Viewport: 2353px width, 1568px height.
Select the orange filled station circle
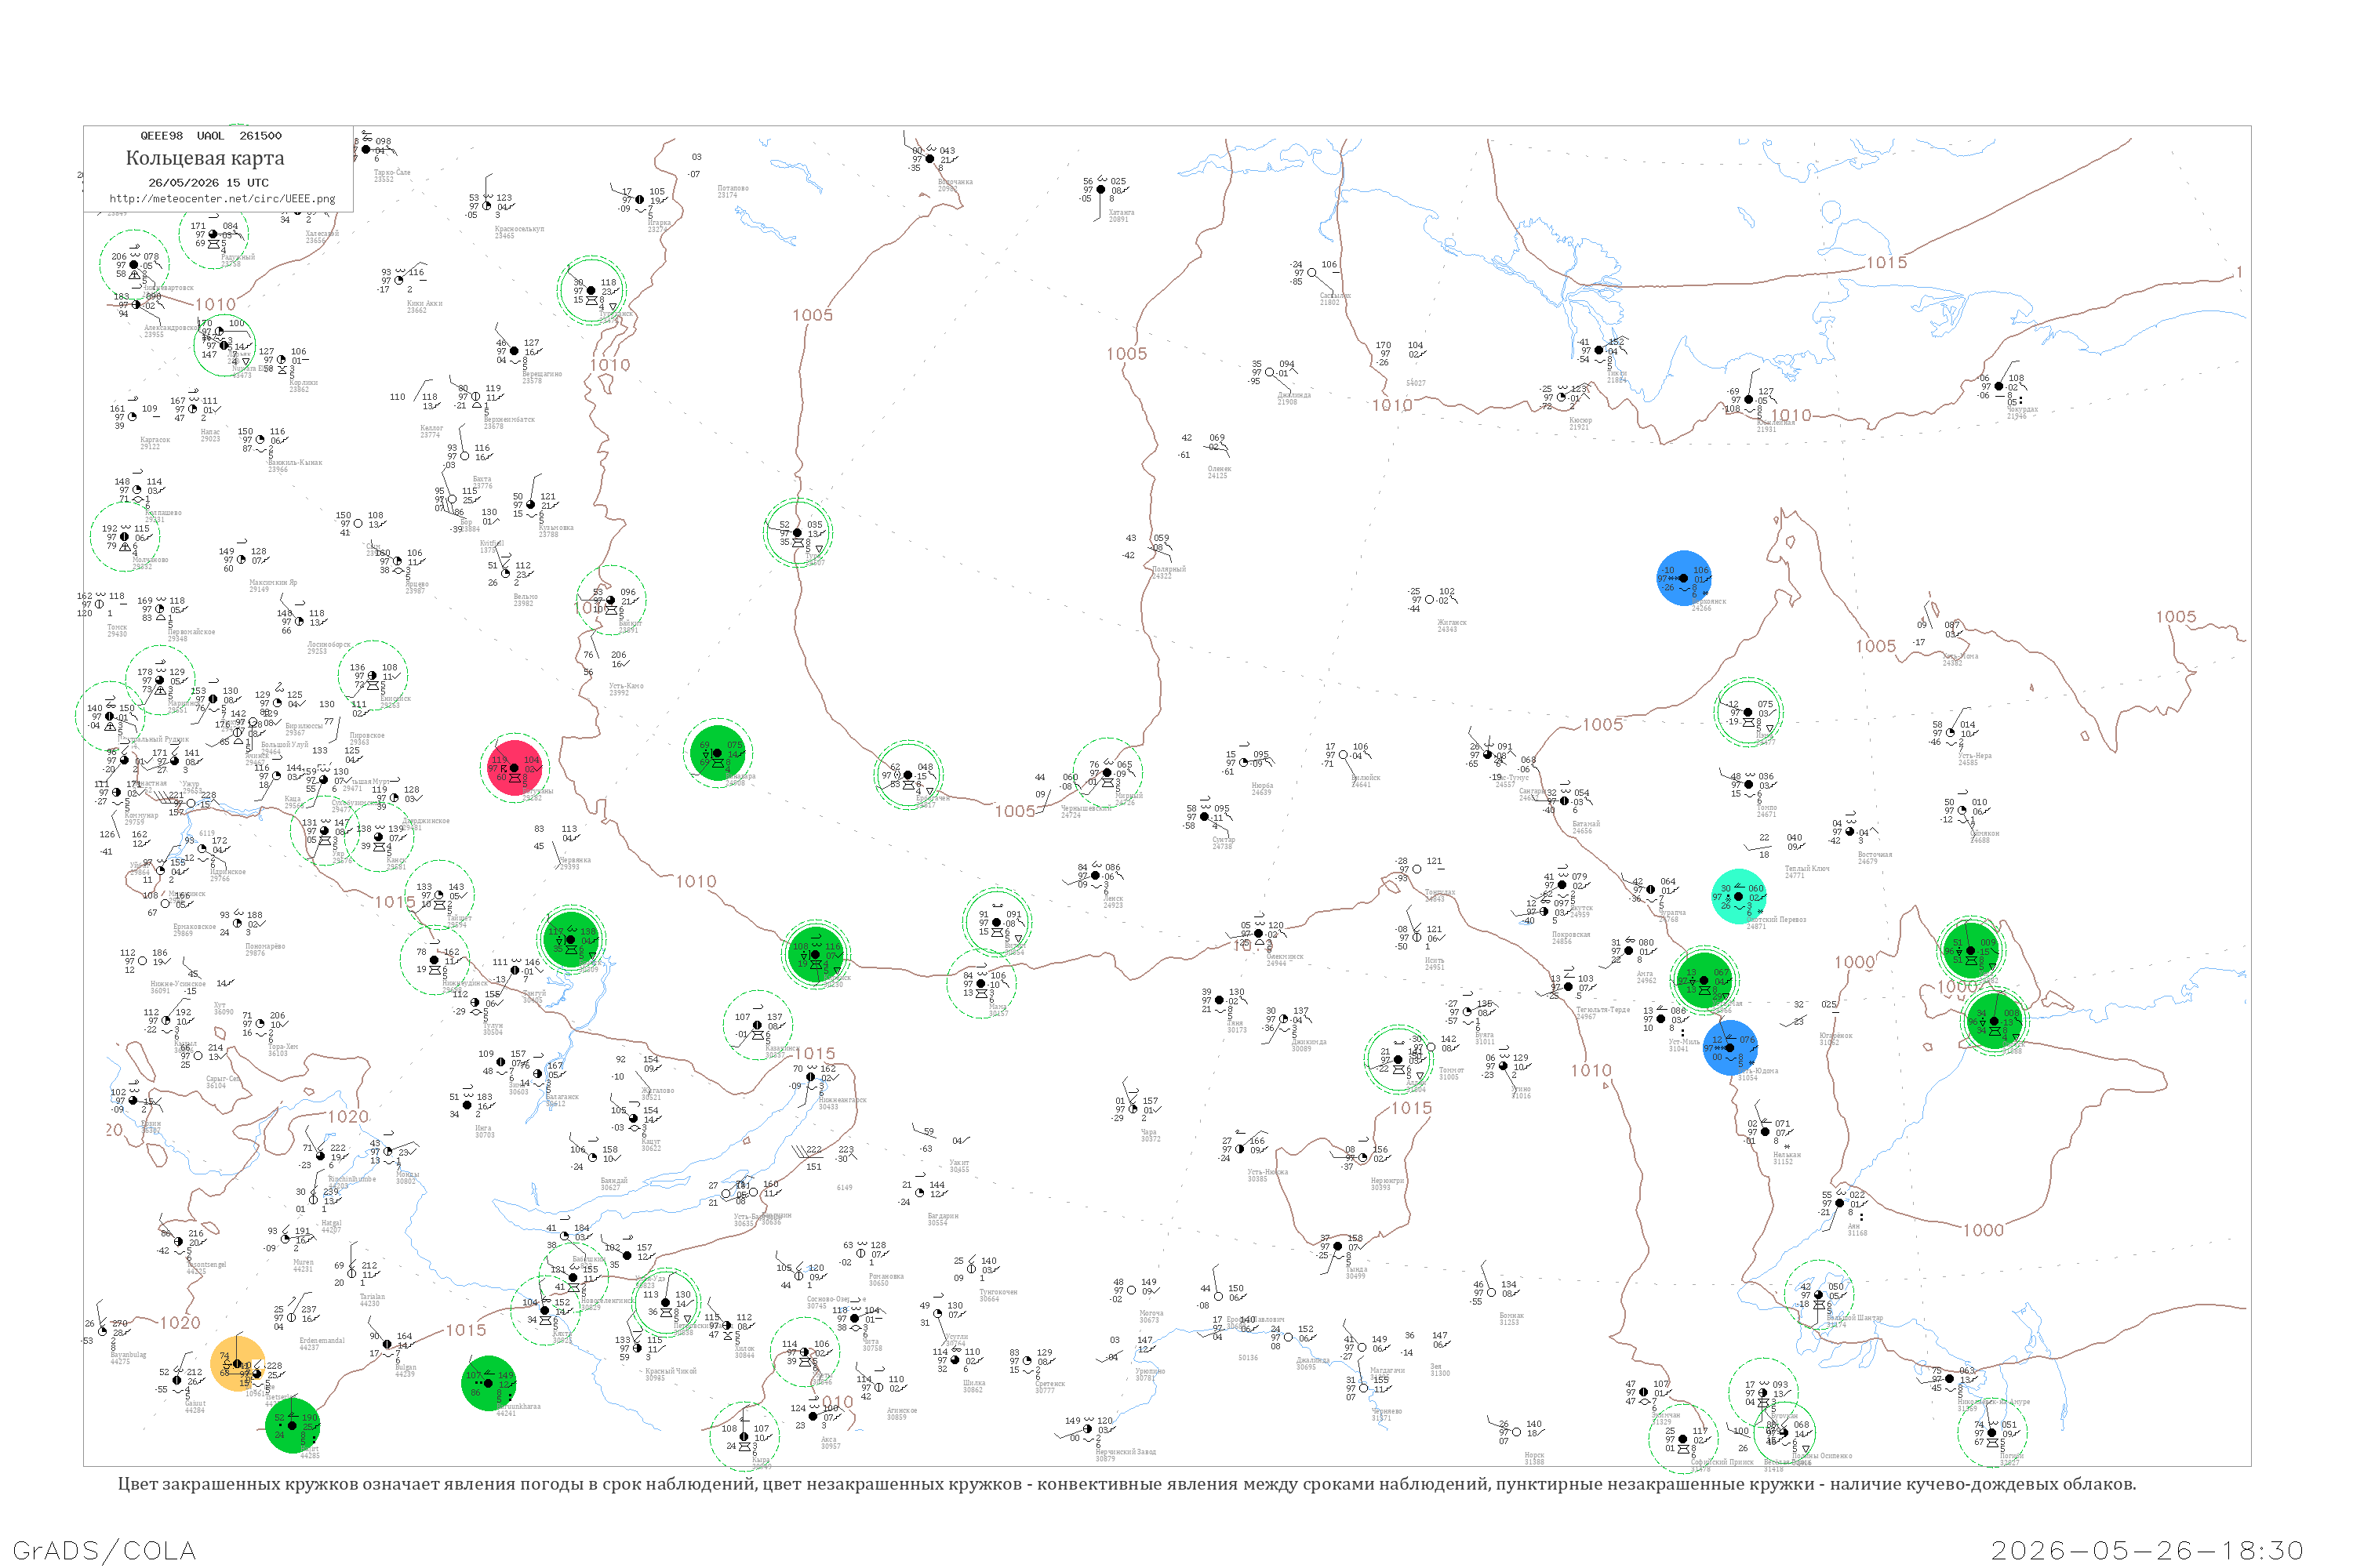click(238, 1363)
